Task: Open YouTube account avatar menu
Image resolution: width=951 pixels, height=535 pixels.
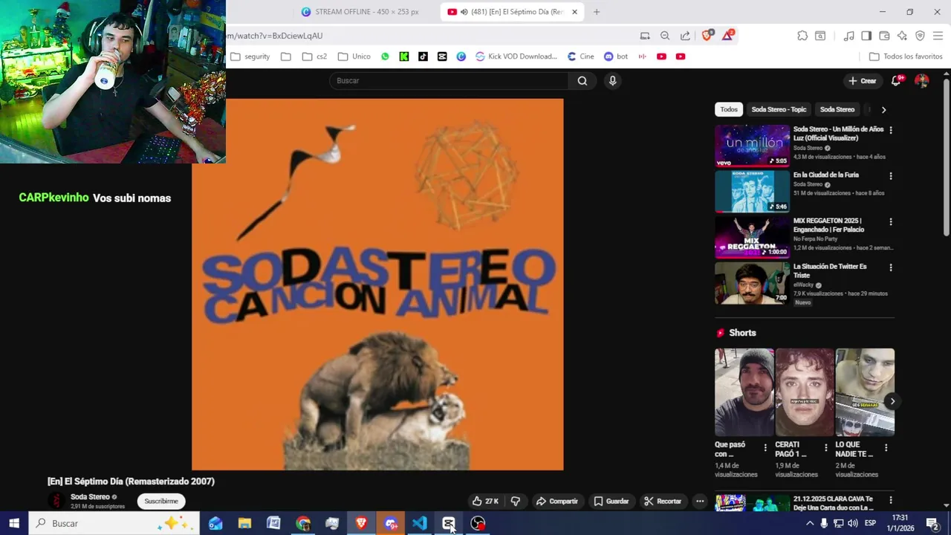Action: (921, 81)
